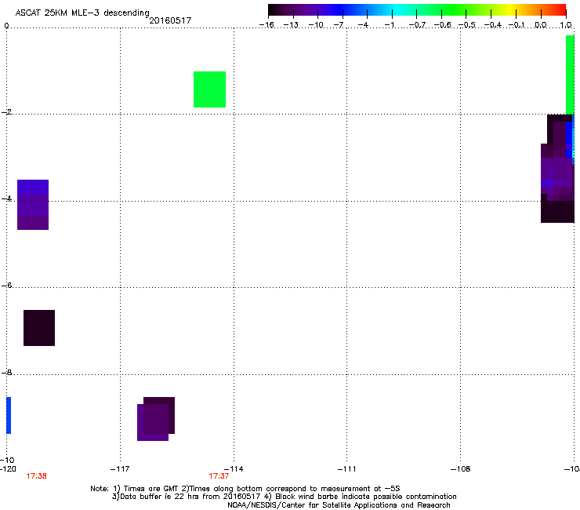Click the -7 label on the color scale
This screenshot has height=510, width=580.
339,25
